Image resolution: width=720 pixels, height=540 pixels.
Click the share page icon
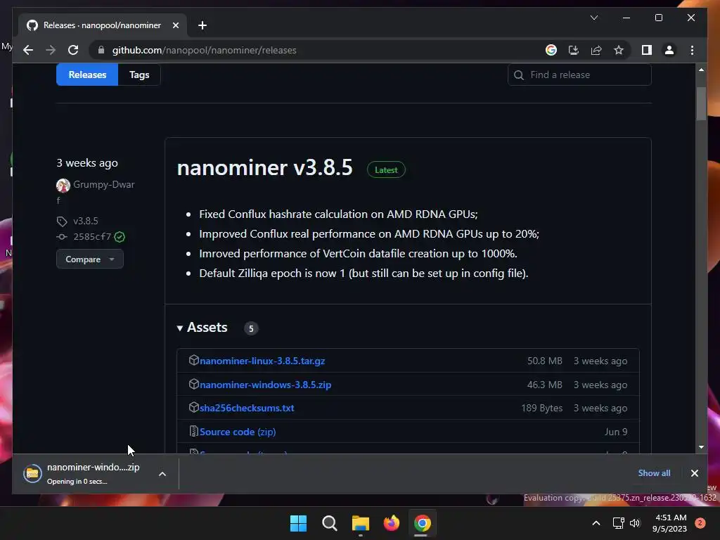[x=596, y=50]
